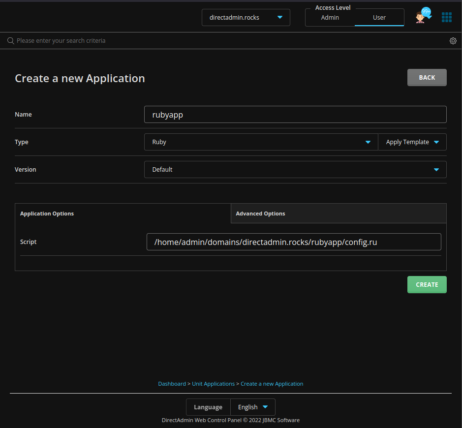This screenshot has height=428, width=462.
Task: Click the BACK button
Action: (427, 77)
